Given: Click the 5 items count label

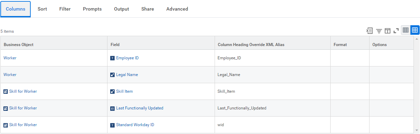Looking at the screenshot, I should point(7,31).
